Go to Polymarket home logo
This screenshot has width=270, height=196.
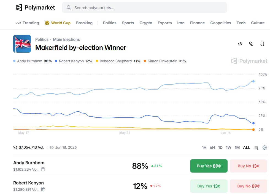pos(35,7)
